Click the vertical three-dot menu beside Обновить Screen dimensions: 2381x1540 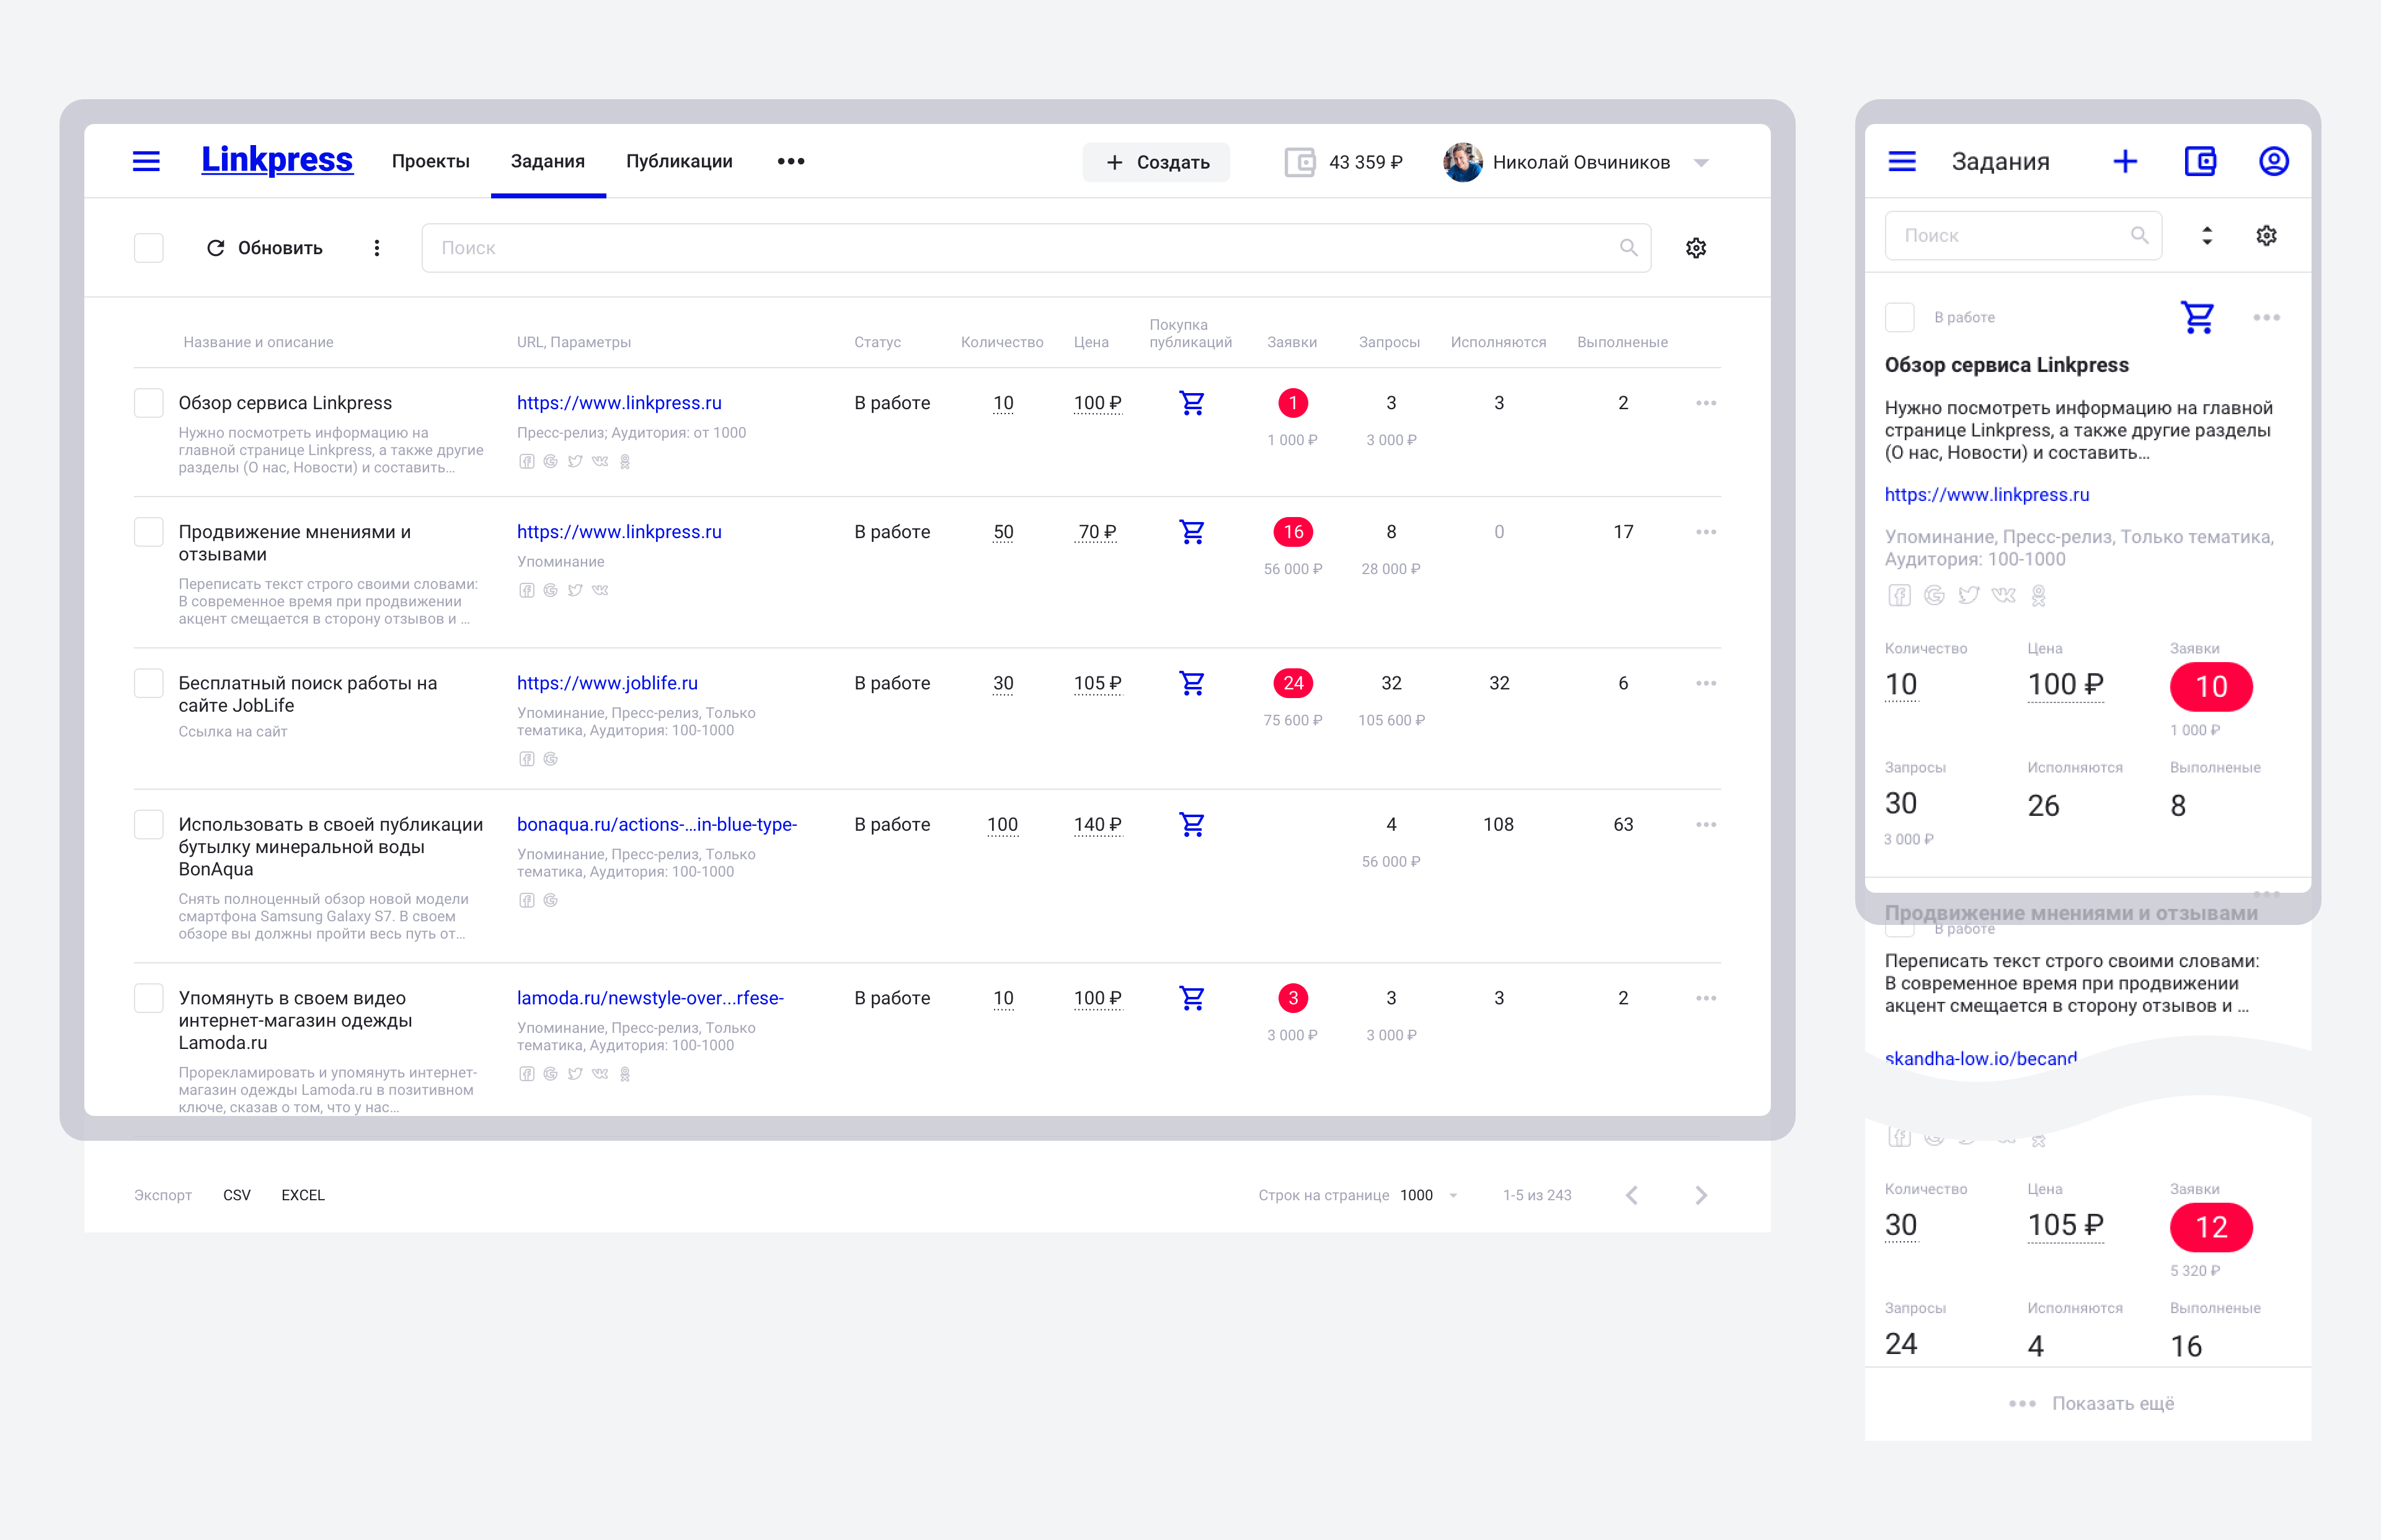pos(377,248)
